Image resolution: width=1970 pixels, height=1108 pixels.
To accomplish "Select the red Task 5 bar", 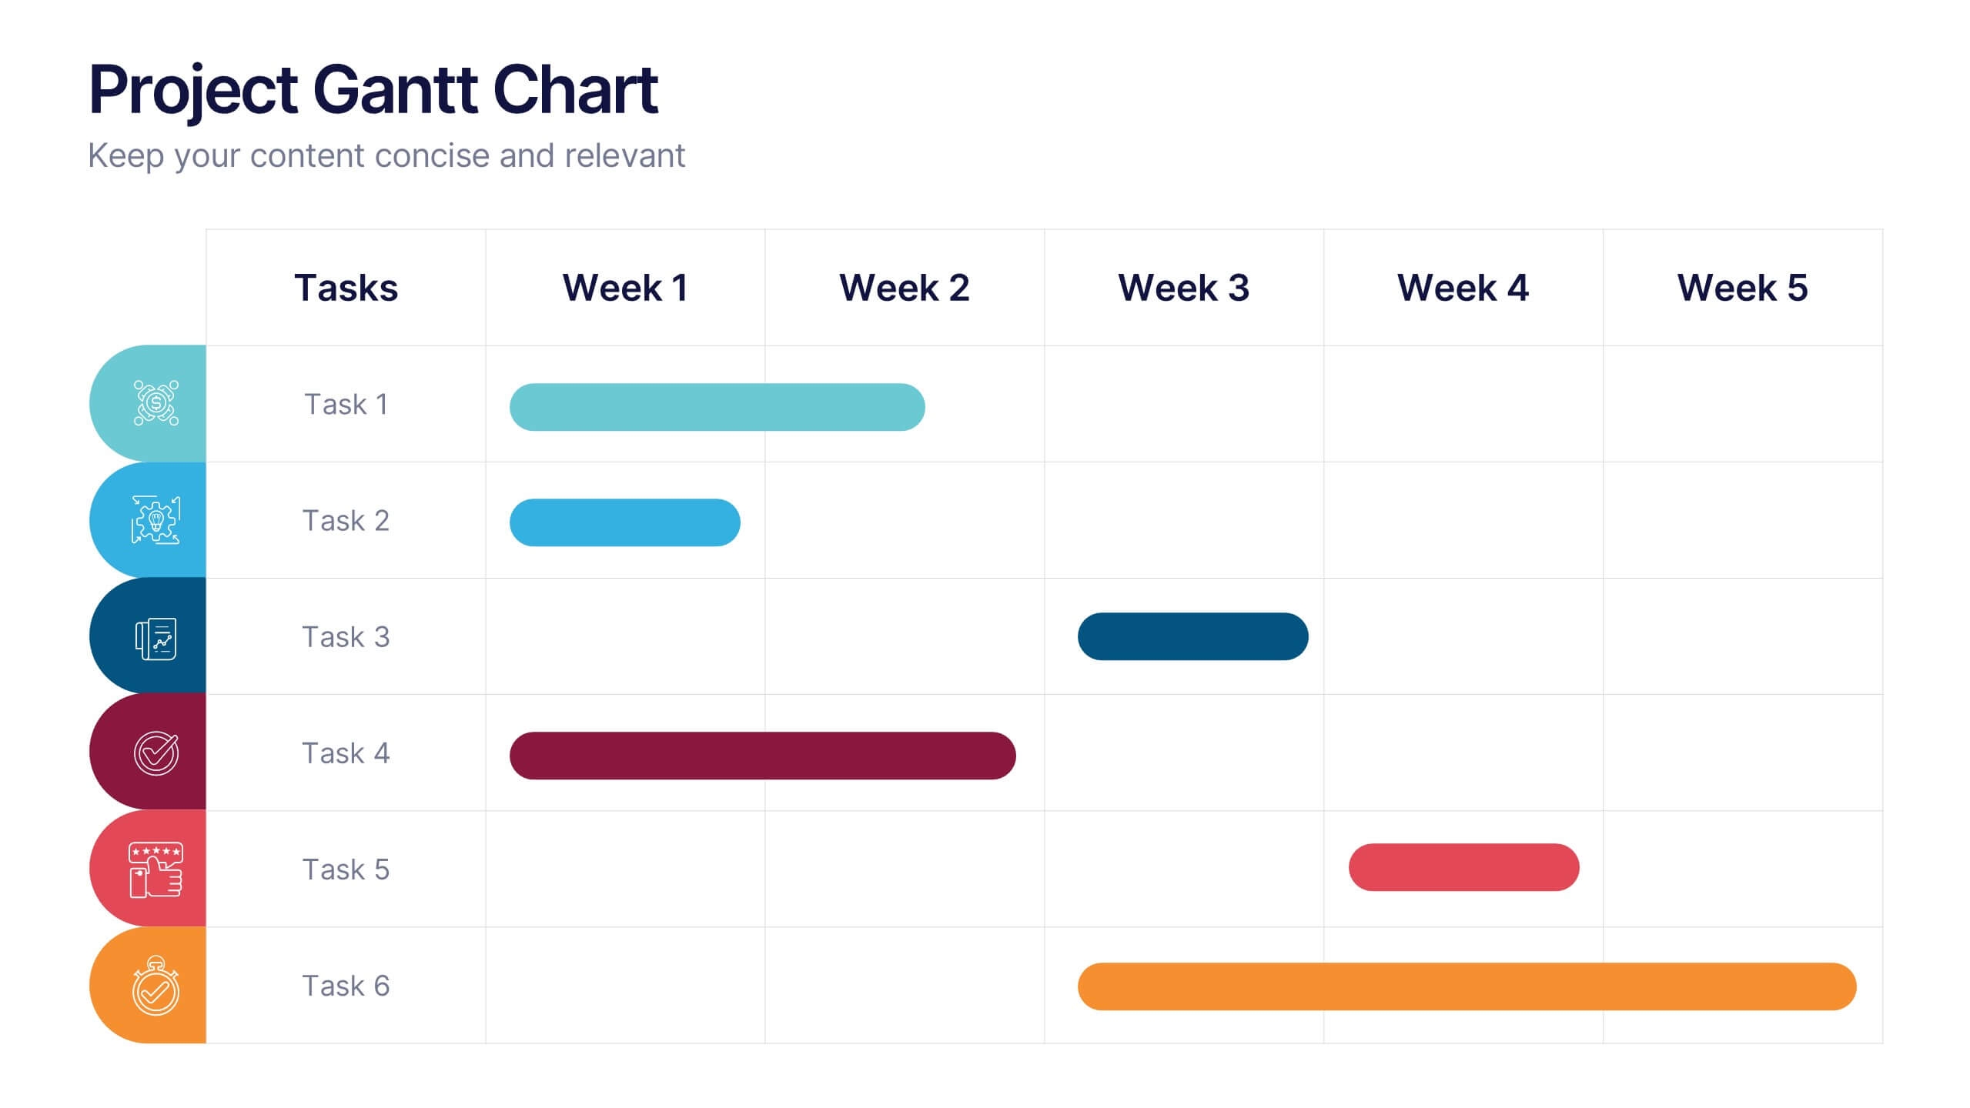I will pos(1463,867).
